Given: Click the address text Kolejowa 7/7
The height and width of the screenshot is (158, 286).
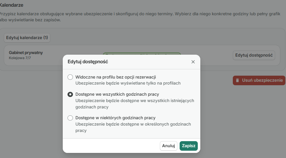Looking at the screenshot, I should (x=20, y=58).
